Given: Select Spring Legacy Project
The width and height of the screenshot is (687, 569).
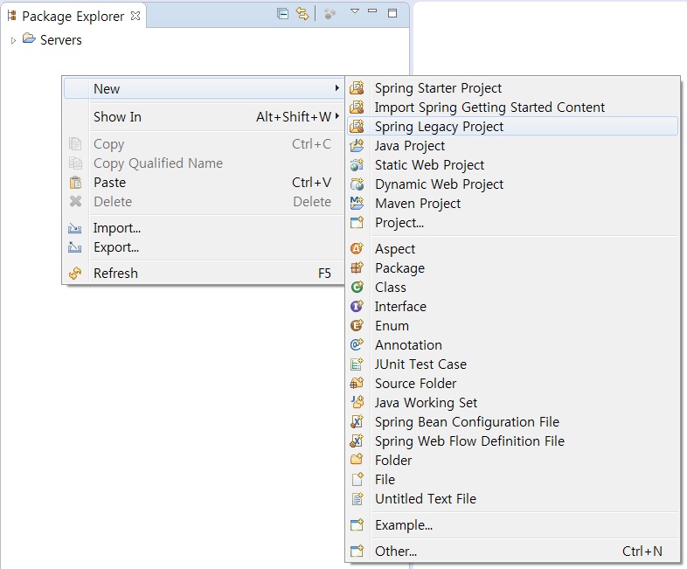Looking at the screenshot, I should pyautogui.click(x=512, y=126).
